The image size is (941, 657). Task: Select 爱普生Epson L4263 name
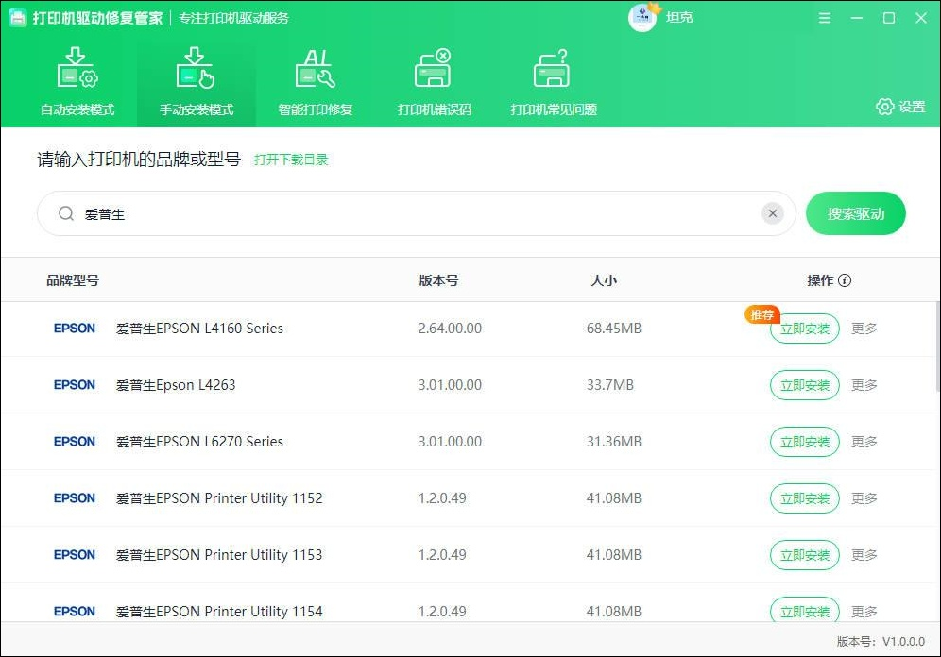coord(175,385)
